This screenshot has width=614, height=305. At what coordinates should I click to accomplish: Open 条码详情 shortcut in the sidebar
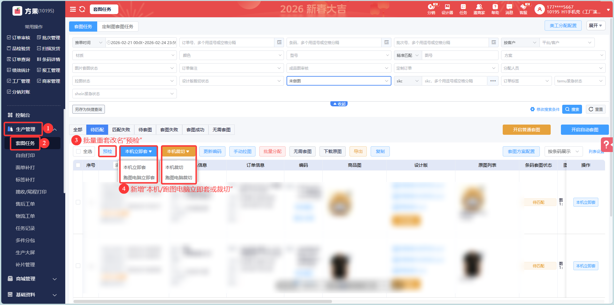49,59
